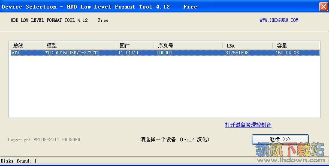Sort by the 总线 column header
Screen dimensions: 329x166
click(26, 46)
